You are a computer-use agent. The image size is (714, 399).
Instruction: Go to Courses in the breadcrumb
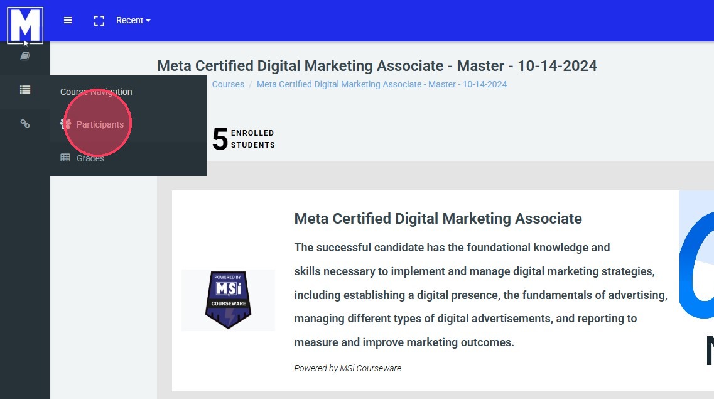[x=228, y=84]
